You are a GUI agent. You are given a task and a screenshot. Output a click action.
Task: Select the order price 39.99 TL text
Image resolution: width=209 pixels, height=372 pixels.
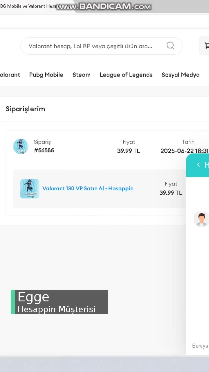click(x=129, y=151)
